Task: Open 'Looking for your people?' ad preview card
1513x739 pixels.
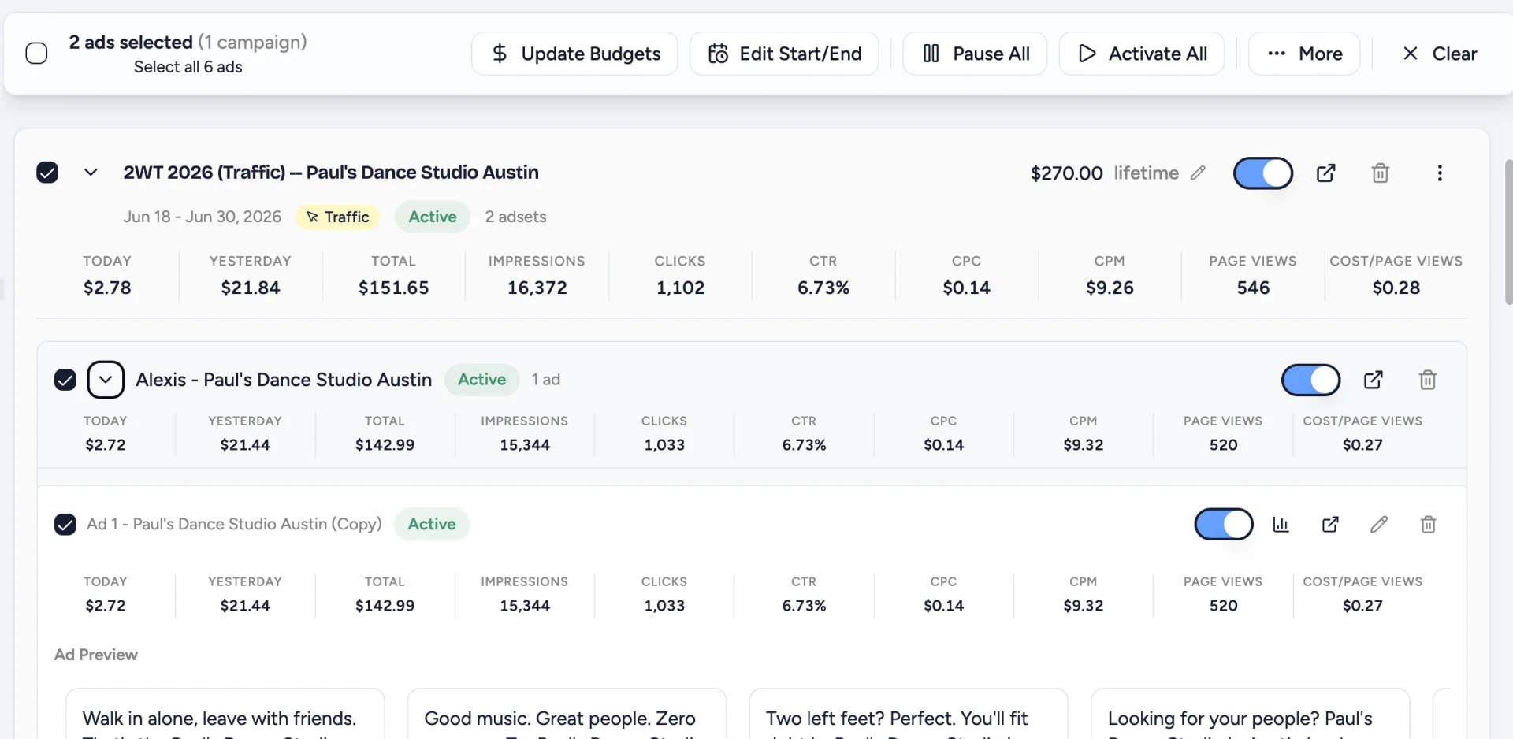Action: (1251, 714)
